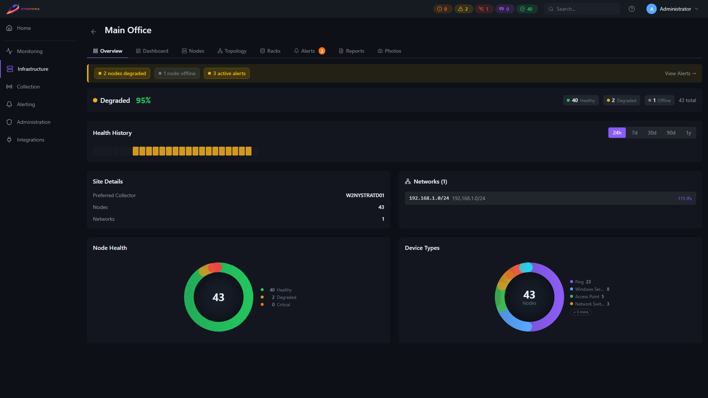This screenshot has width=708, height=398.
Task: Click the Windows Ser... legend entry
Action: 590,289
